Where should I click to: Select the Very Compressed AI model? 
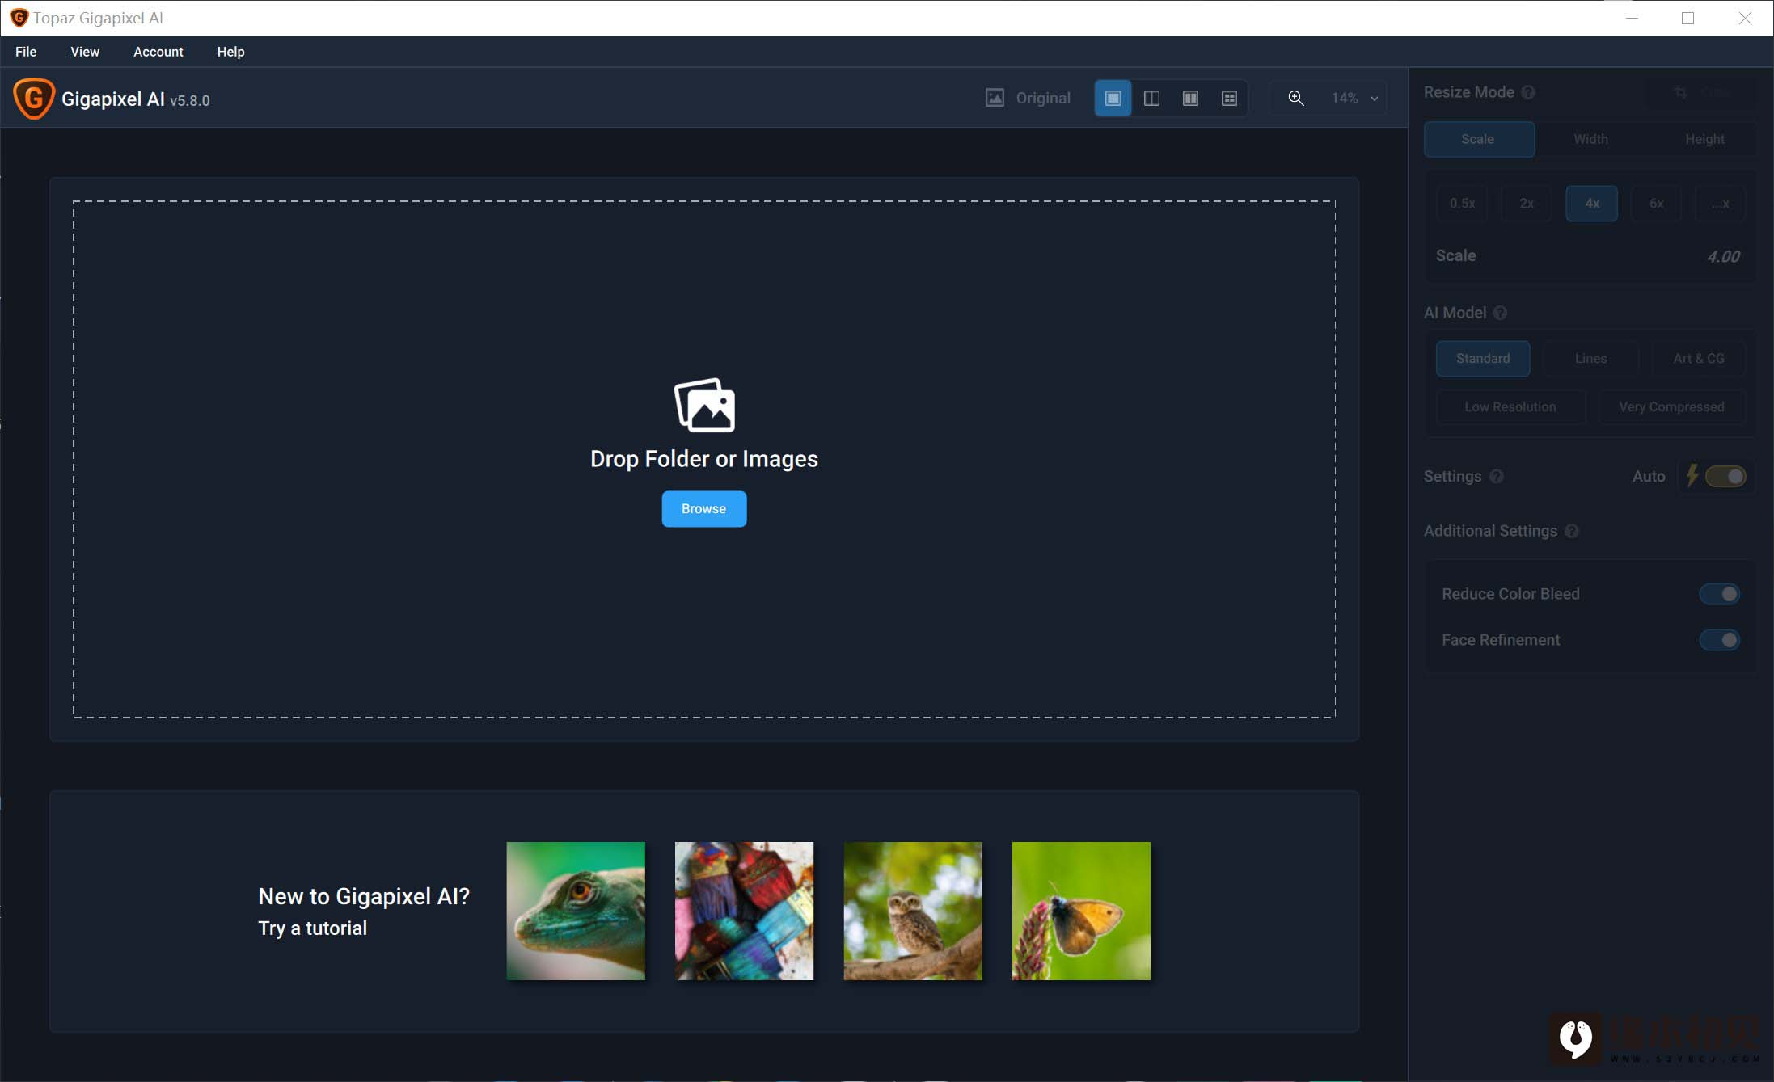point(1671,407)
